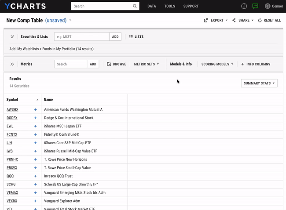
Task: Click the plus icon next to QQQ
Action: coord(35,176)
